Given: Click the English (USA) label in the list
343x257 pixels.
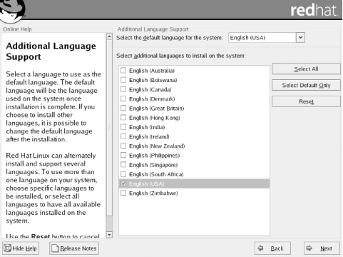Looking at the screenshot, I should (x=147, y=183).
